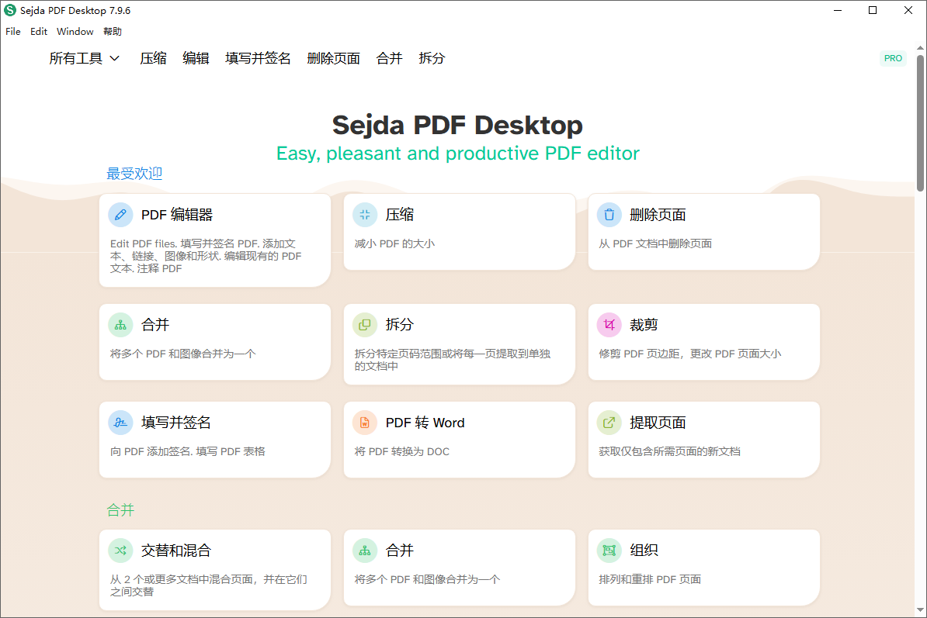Open the 压缩 tool card title

tap(400, 215)
